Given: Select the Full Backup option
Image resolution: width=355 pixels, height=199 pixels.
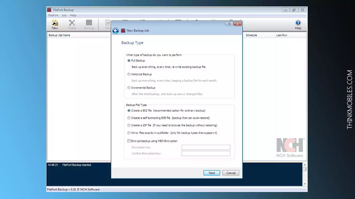Looking at the screenshot, I should click(129, 60).
